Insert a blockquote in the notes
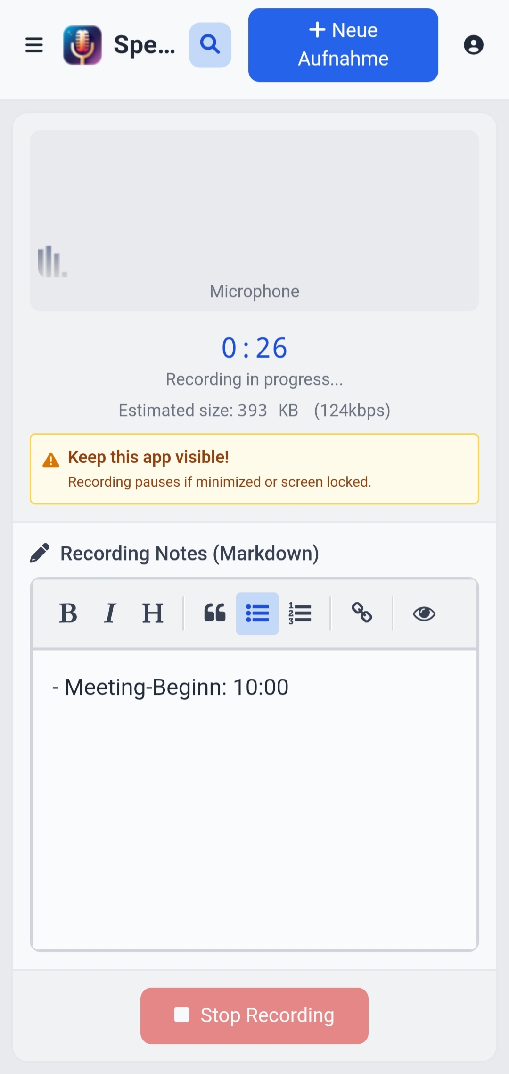Image resolution: width=509 pixels, height=1074 pixels. tap(215, 613)
